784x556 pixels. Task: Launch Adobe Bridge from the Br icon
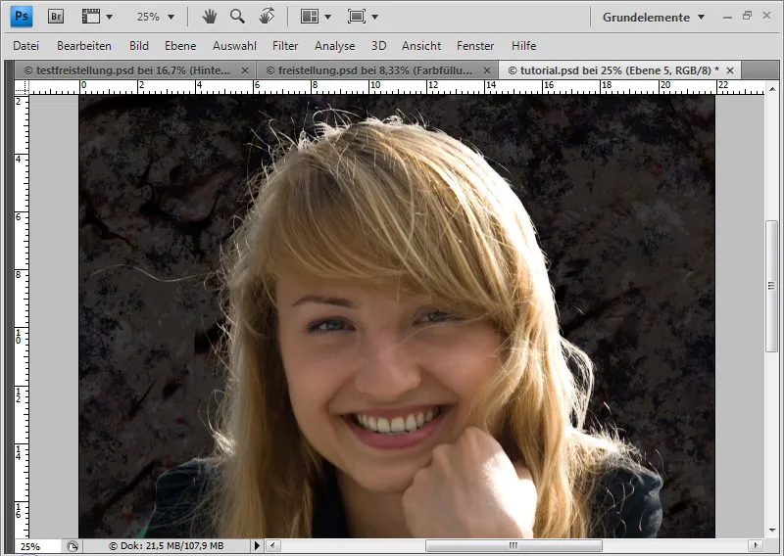click(56, 17)
